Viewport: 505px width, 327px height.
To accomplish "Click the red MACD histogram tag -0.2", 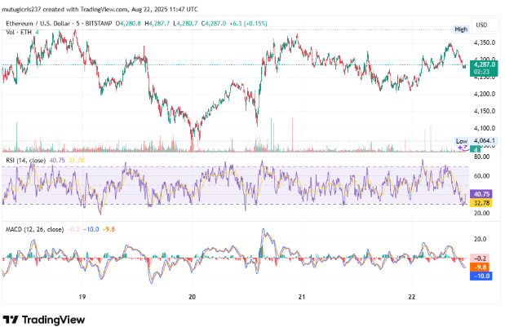I will tap(481, 258).
